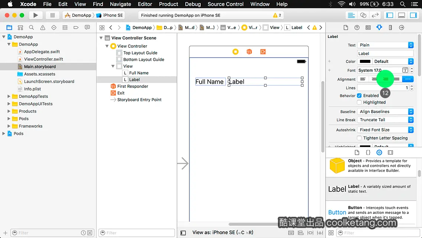The height and width of the screenshot is (238, 422).
Task: Collapse the View item in outline
Action: (113, 66)
